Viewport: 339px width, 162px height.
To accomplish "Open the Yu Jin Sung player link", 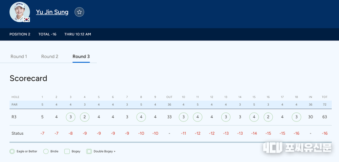I will click(x=52, y=12).
